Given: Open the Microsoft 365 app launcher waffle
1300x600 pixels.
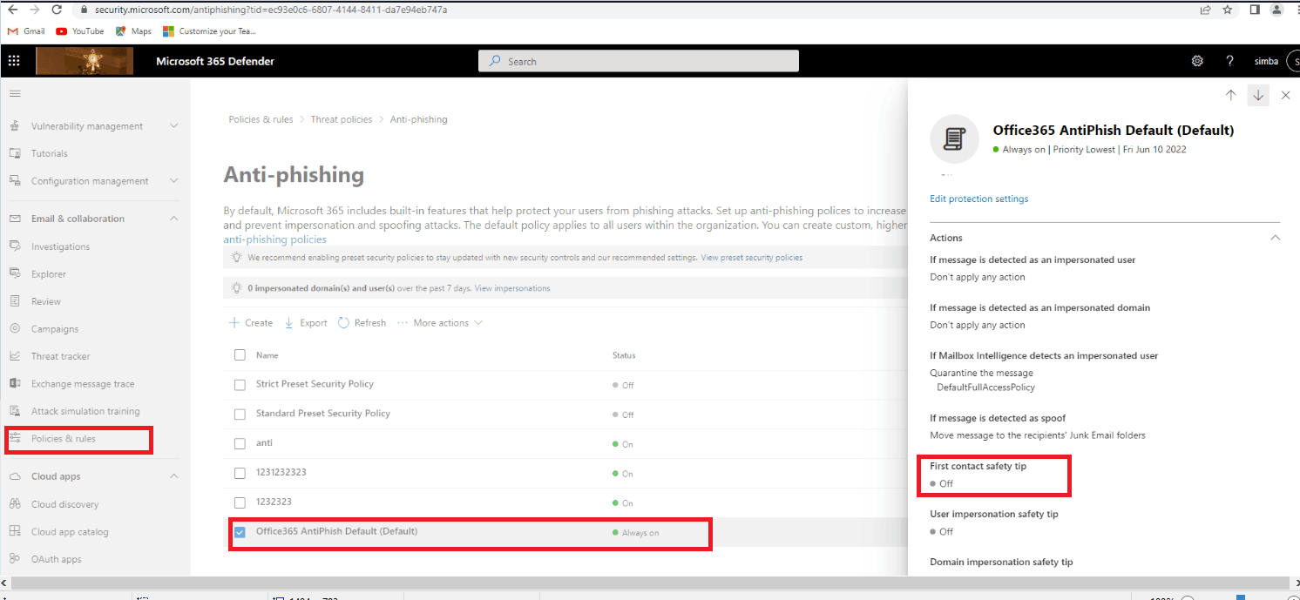Looking at the screenshot, I should pyautogui.click(x=13, y=60).
